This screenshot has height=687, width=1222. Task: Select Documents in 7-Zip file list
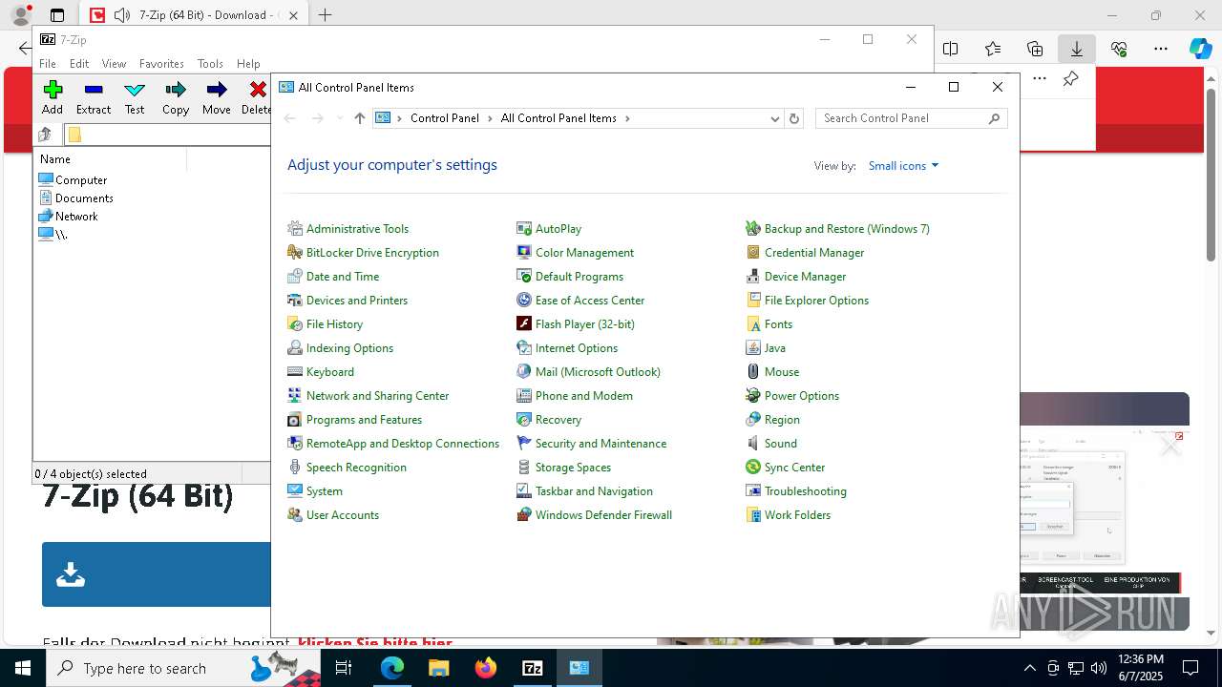[x=84, y=198]
